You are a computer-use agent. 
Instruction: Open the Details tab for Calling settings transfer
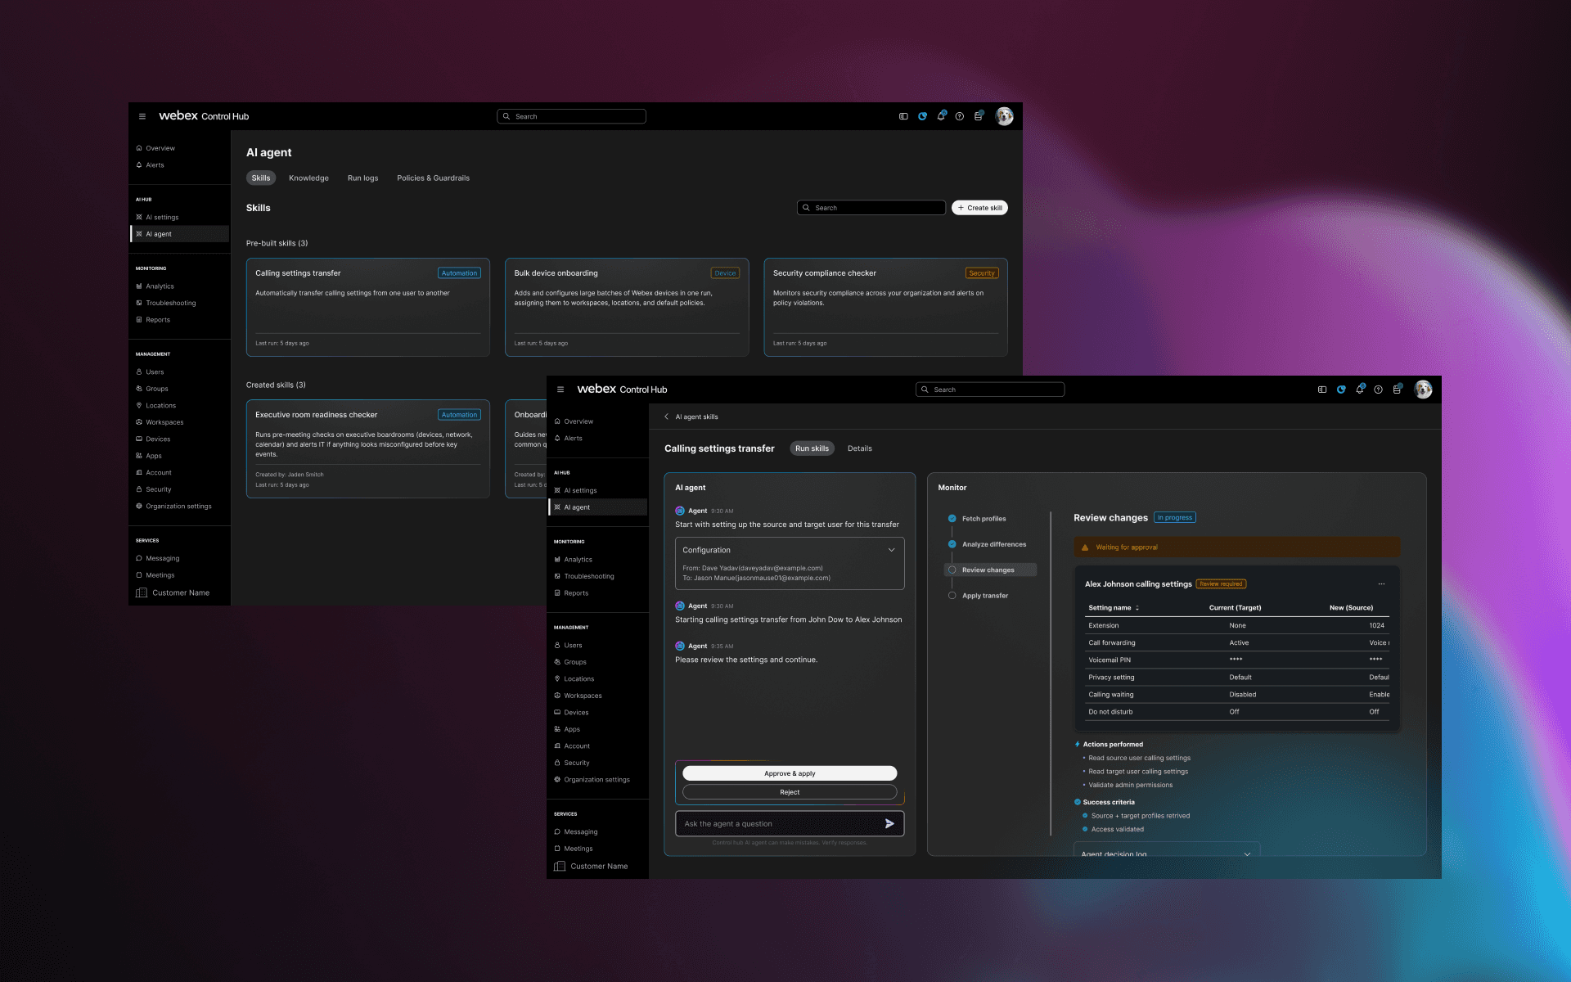[859, 448]
